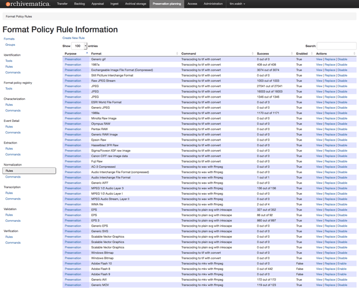Click the Create New Rule link
The image size is (359, 288).
point(73,38)
